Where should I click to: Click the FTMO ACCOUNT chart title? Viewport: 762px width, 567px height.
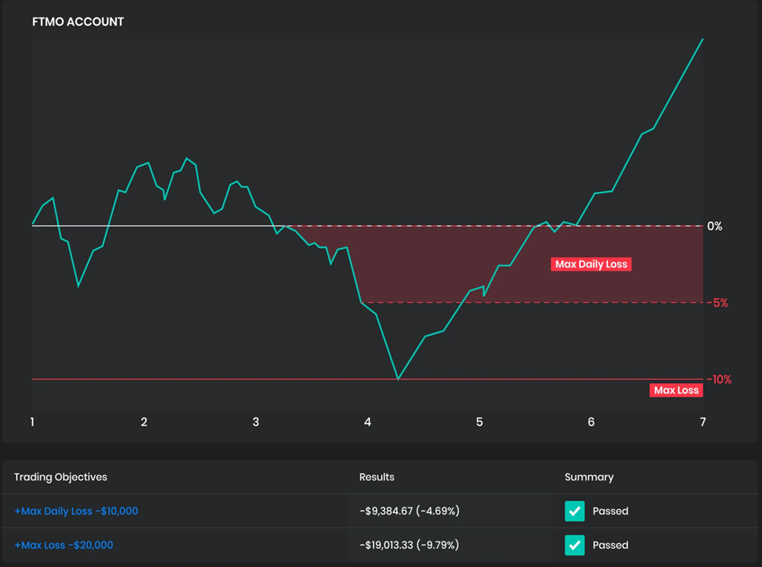[x=78, y=22]
